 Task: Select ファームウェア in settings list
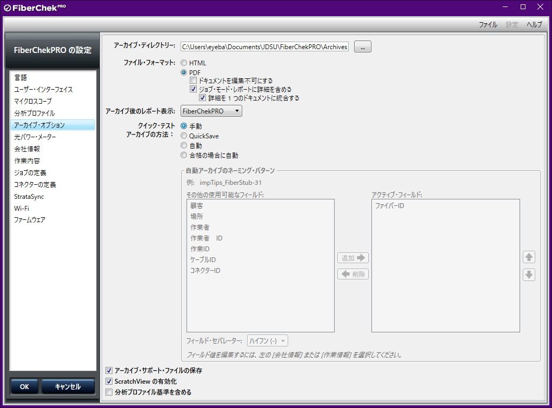pyautogui.click(x=53, y=220)
